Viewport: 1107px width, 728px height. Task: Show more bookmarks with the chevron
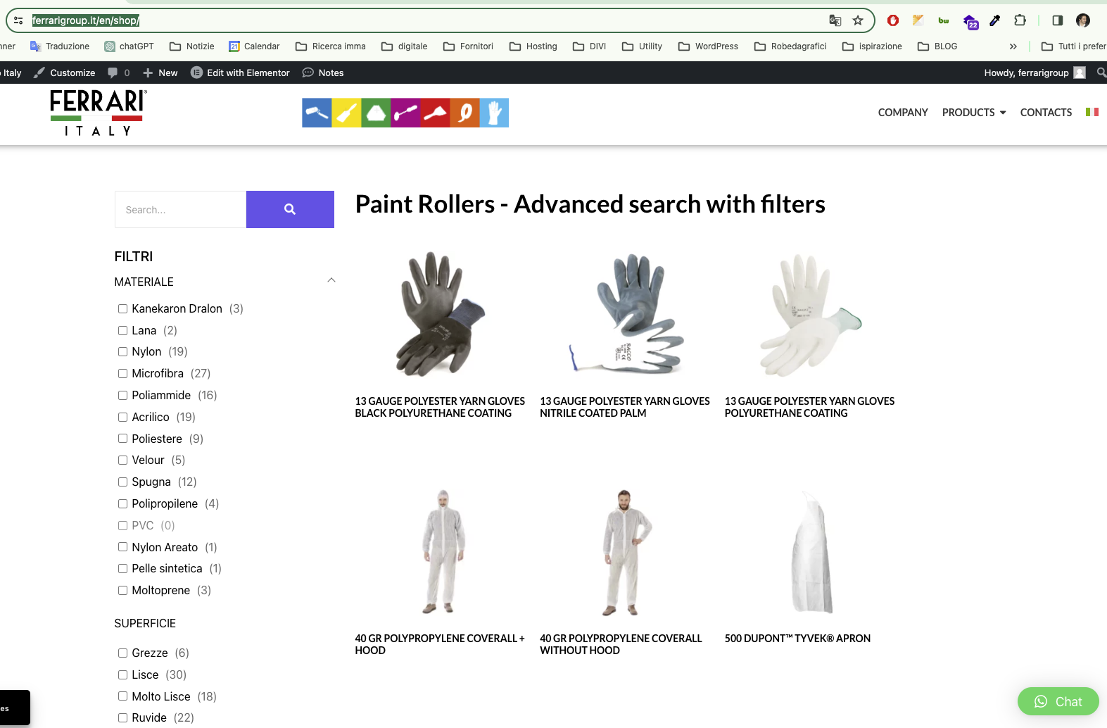pos(1013,46)
